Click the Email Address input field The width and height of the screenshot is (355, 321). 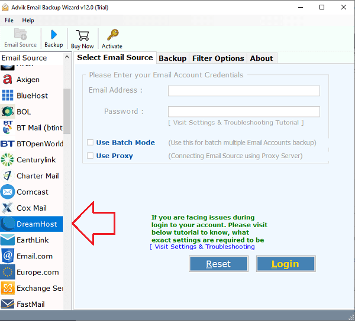pyautogui.click(x=244, y=91)
